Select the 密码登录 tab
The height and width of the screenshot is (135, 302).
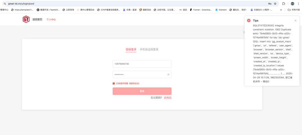[131, 49]
